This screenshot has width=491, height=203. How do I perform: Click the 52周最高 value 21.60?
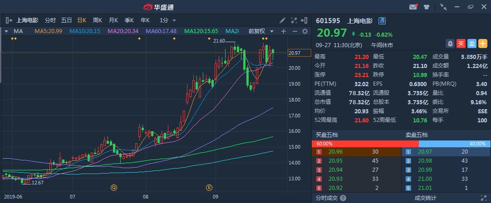coord(361,120)
